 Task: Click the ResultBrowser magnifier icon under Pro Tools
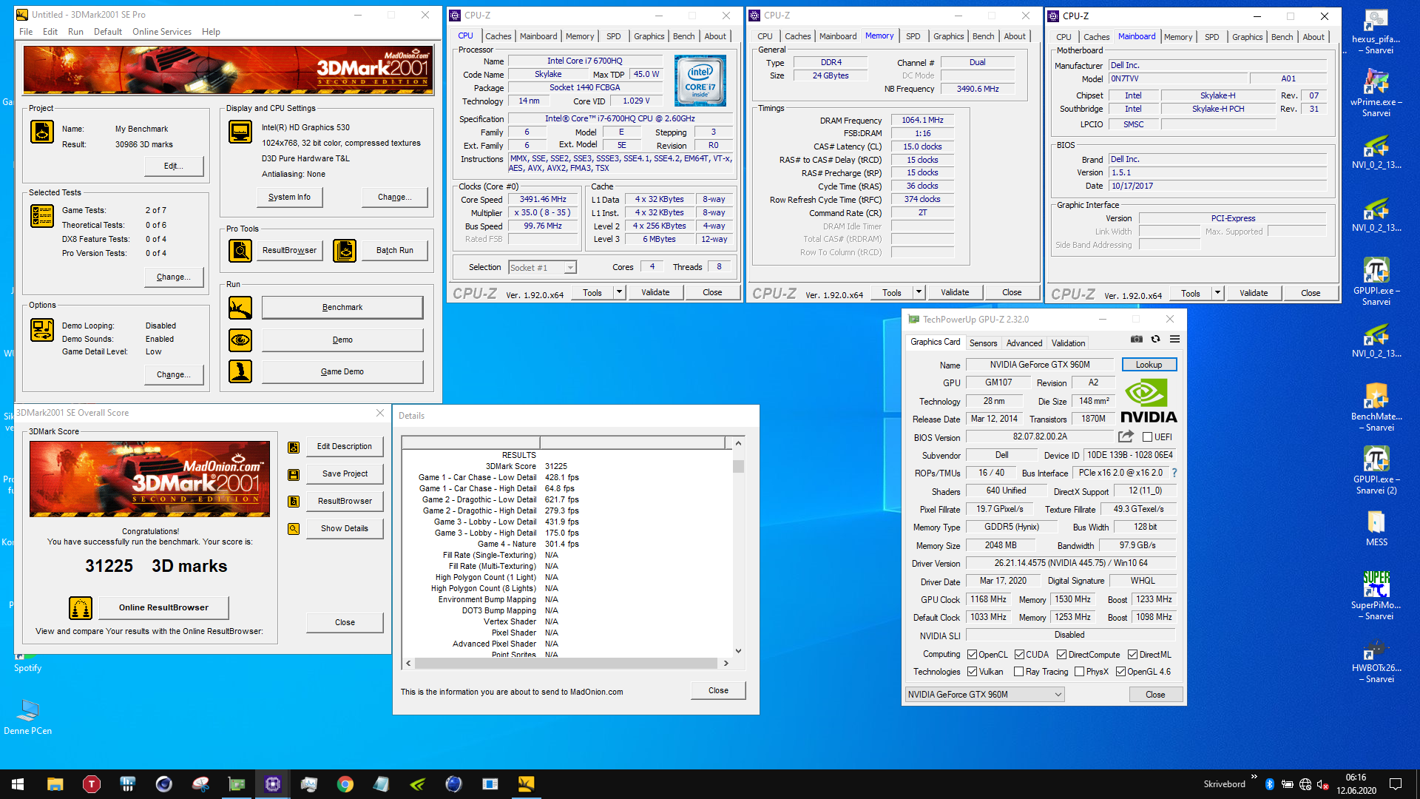click(240, 251)
